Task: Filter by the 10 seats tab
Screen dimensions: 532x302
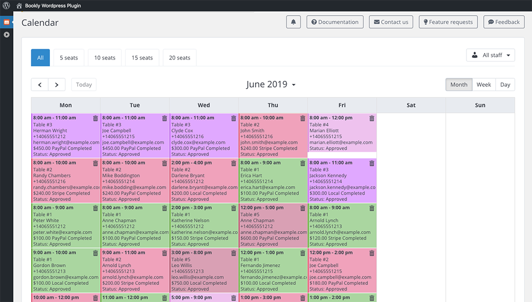Action: point(105,57)
